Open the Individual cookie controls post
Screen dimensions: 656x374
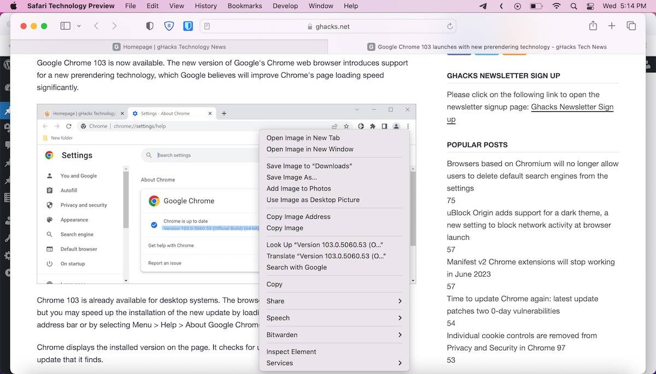[522, 342]
